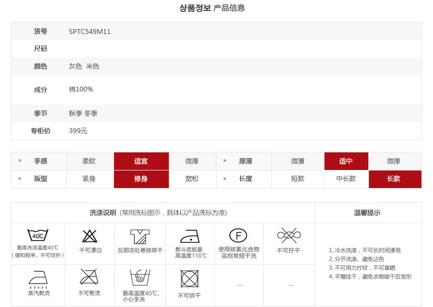The image size is (433, 307).
Task: Click the arrow beside 厚薄
Action: point(225,161)
